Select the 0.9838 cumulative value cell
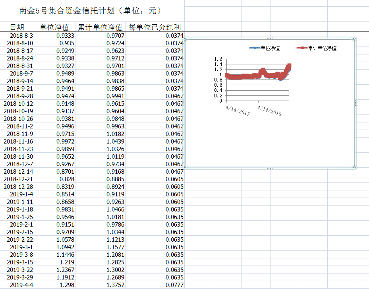The height and width of the screenshot is (289, 369). click(x=100, y=81)
